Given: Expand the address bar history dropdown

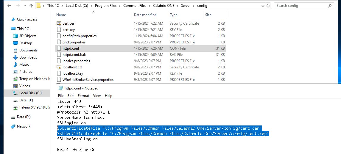Looking at the screenshot, I should point(262,6).
